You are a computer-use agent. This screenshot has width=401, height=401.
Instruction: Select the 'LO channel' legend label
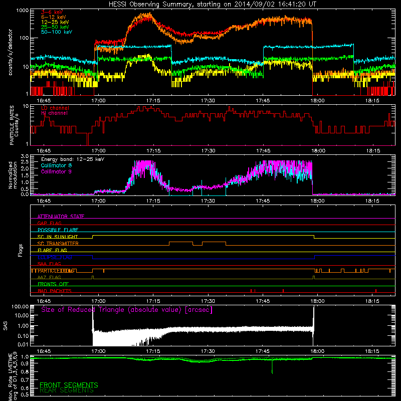click(55, 108)
